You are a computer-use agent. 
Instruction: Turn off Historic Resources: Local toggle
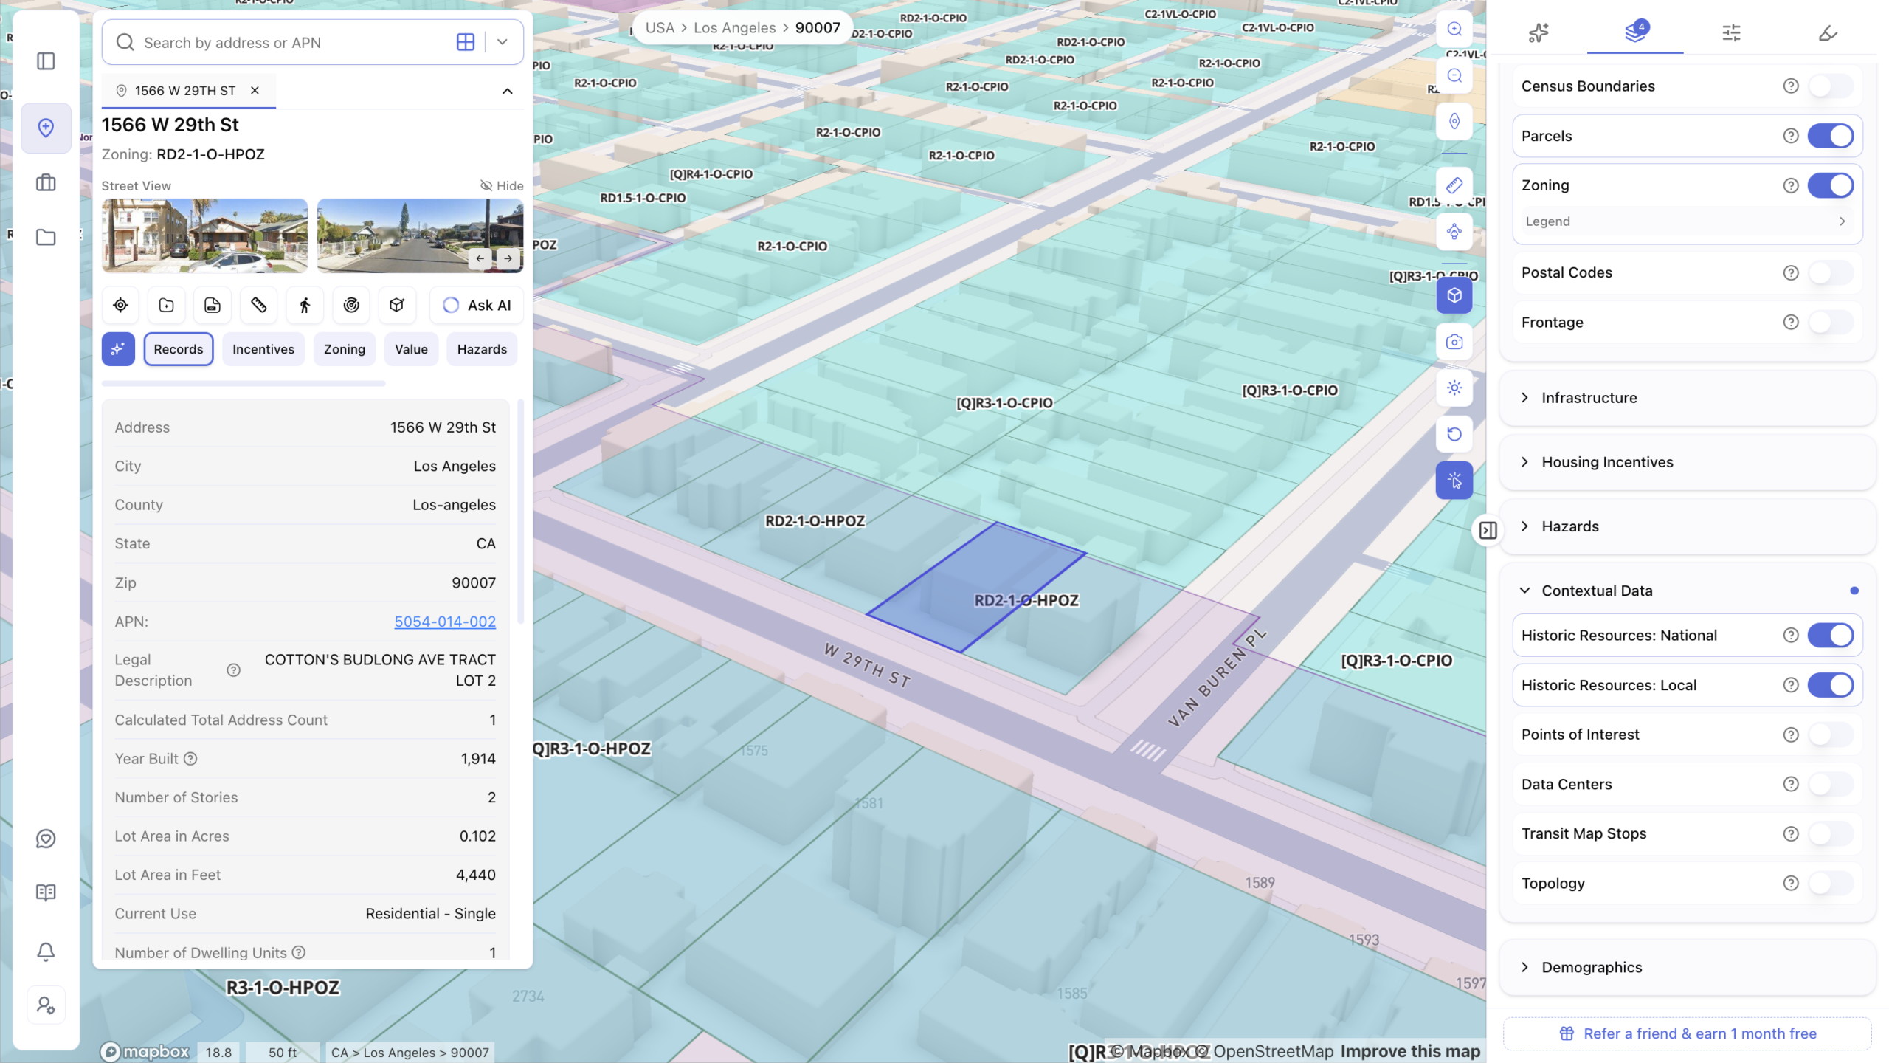tap(1830, 685)
